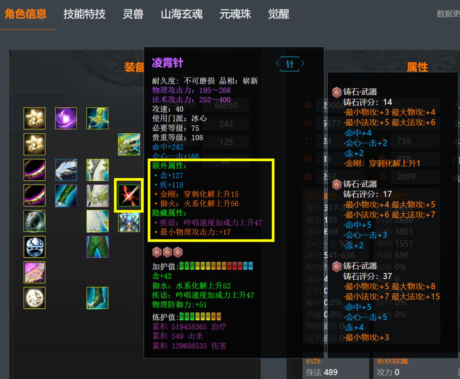Click the green boots icon at bottom
Viewport: 460px width, 379px height.
[98, 298]
